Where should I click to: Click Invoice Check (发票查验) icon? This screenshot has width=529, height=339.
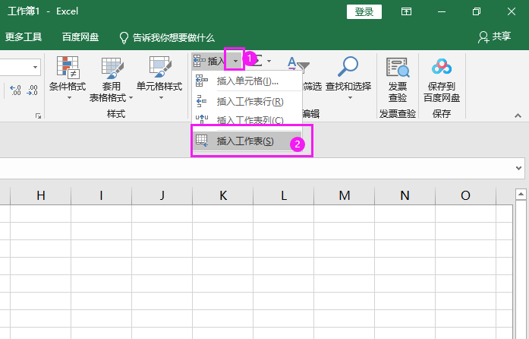pos(398,67)
